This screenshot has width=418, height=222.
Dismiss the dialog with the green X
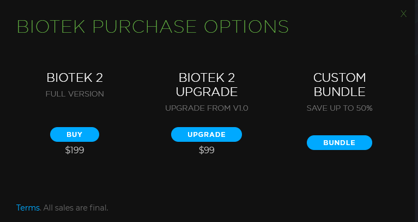(403, 14)
